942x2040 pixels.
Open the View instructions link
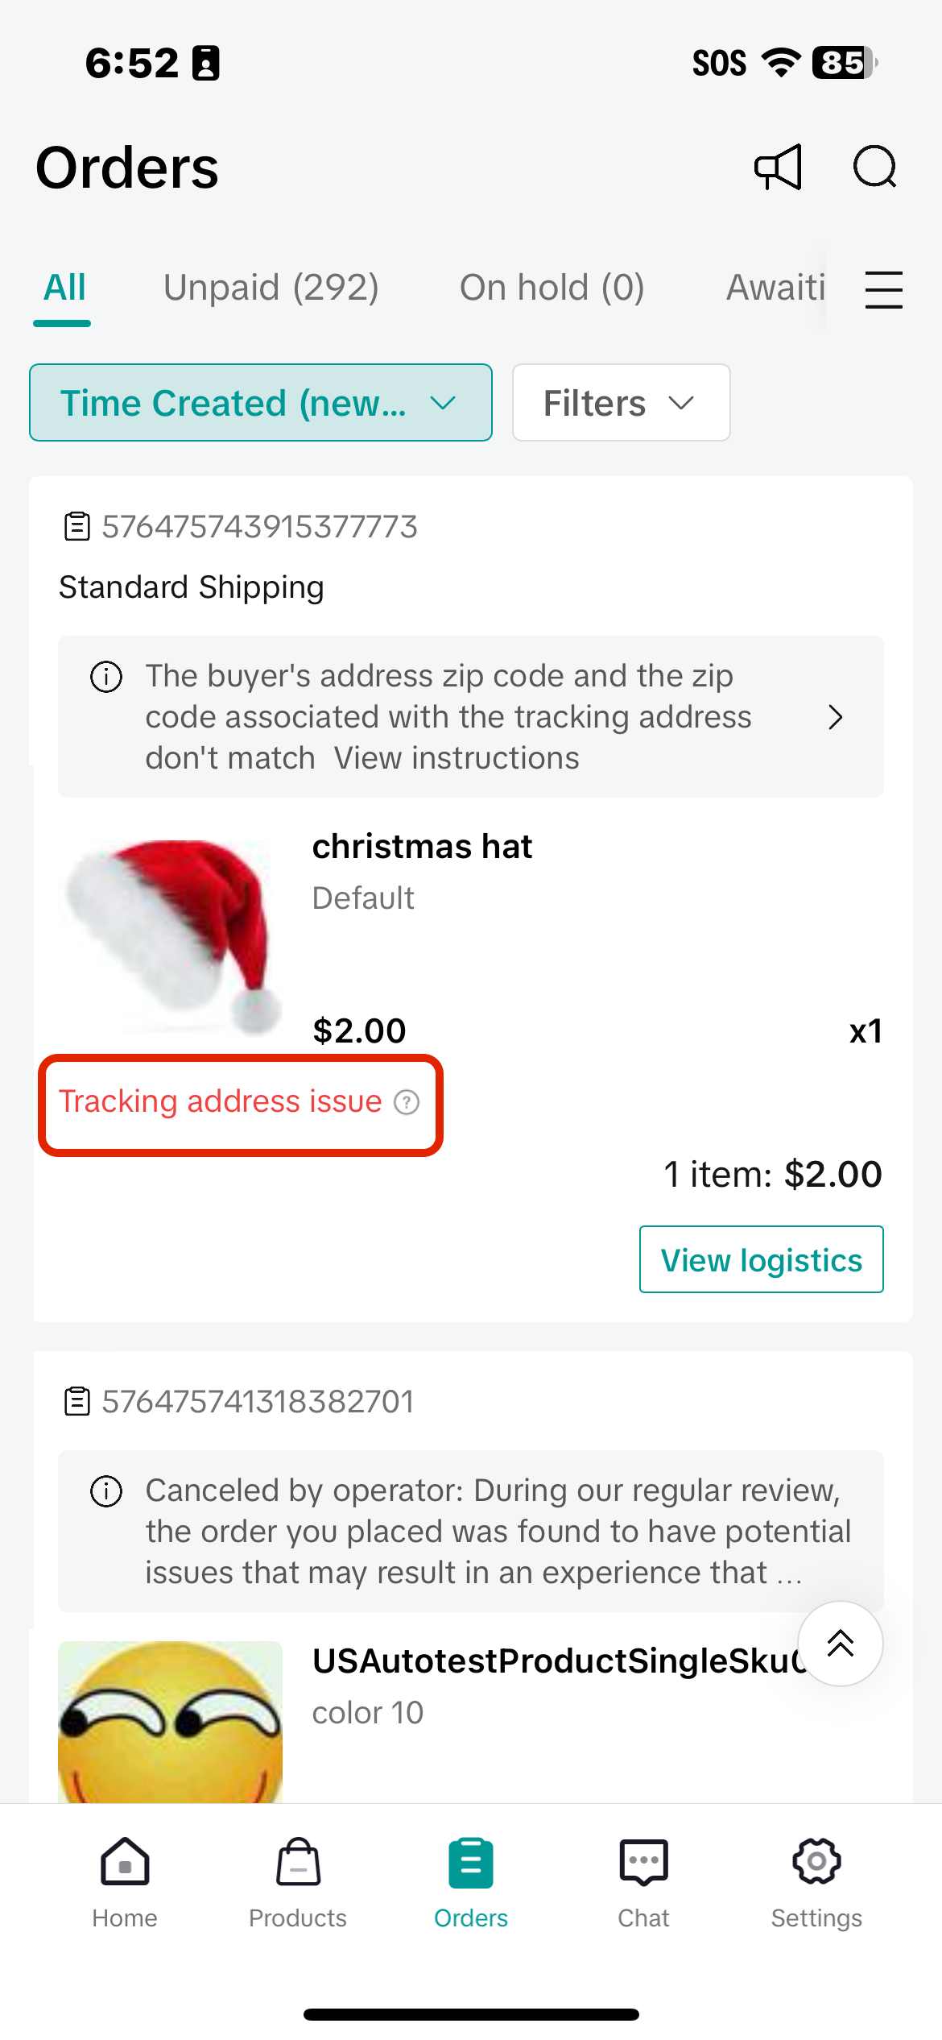coord(457,759)
